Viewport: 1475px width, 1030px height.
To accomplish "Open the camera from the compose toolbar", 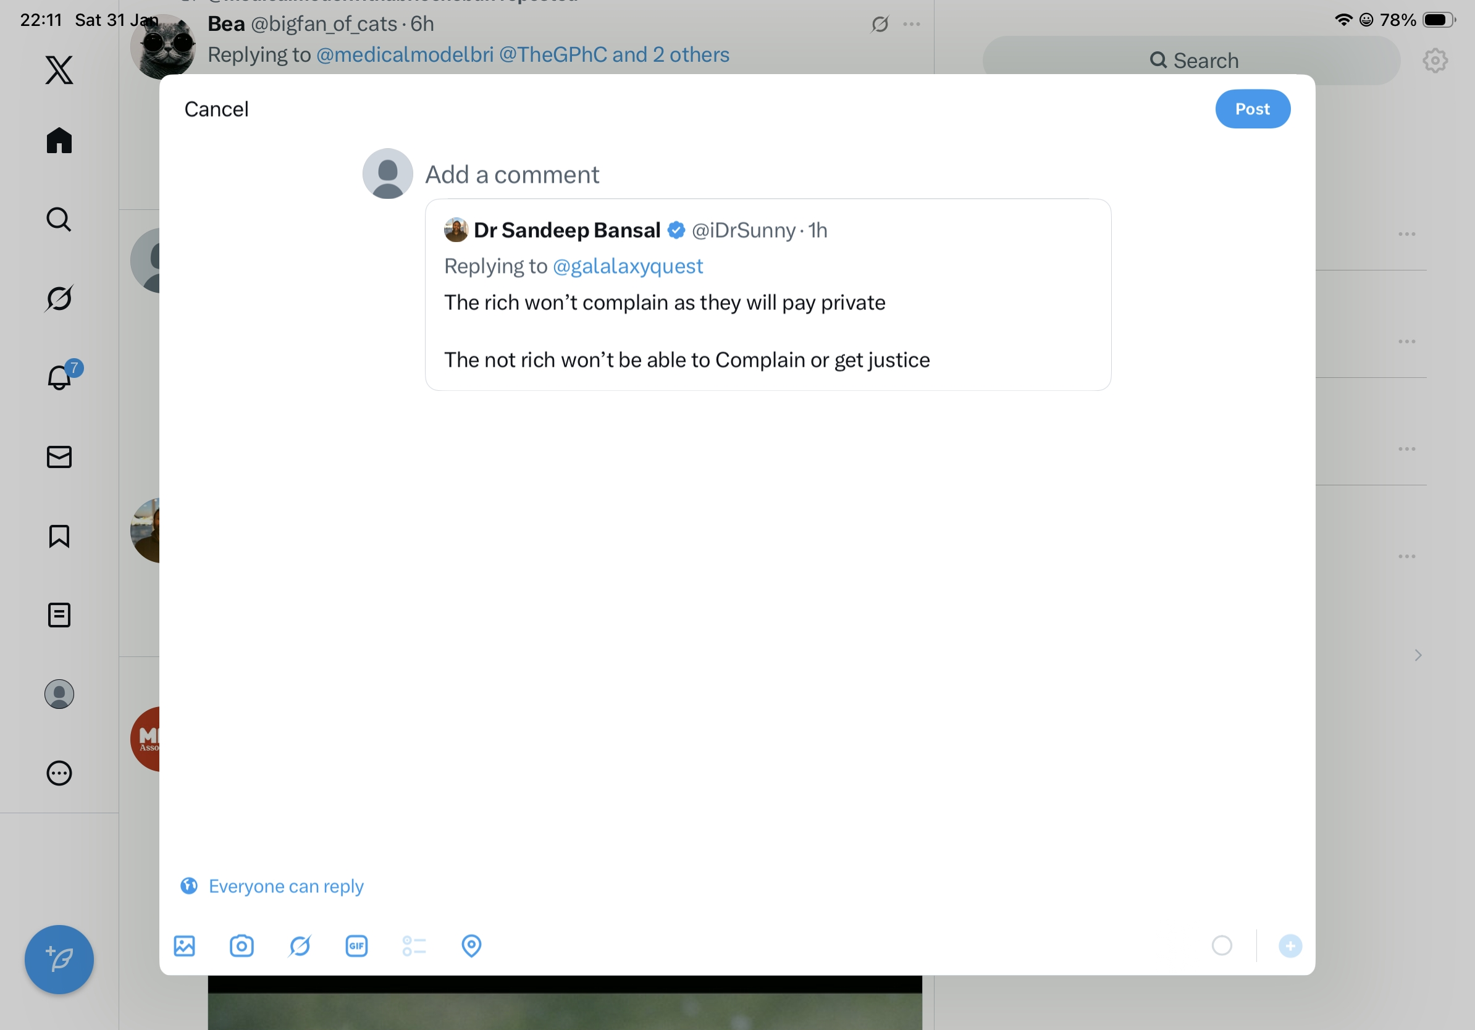I will click(x=242, y=945).
